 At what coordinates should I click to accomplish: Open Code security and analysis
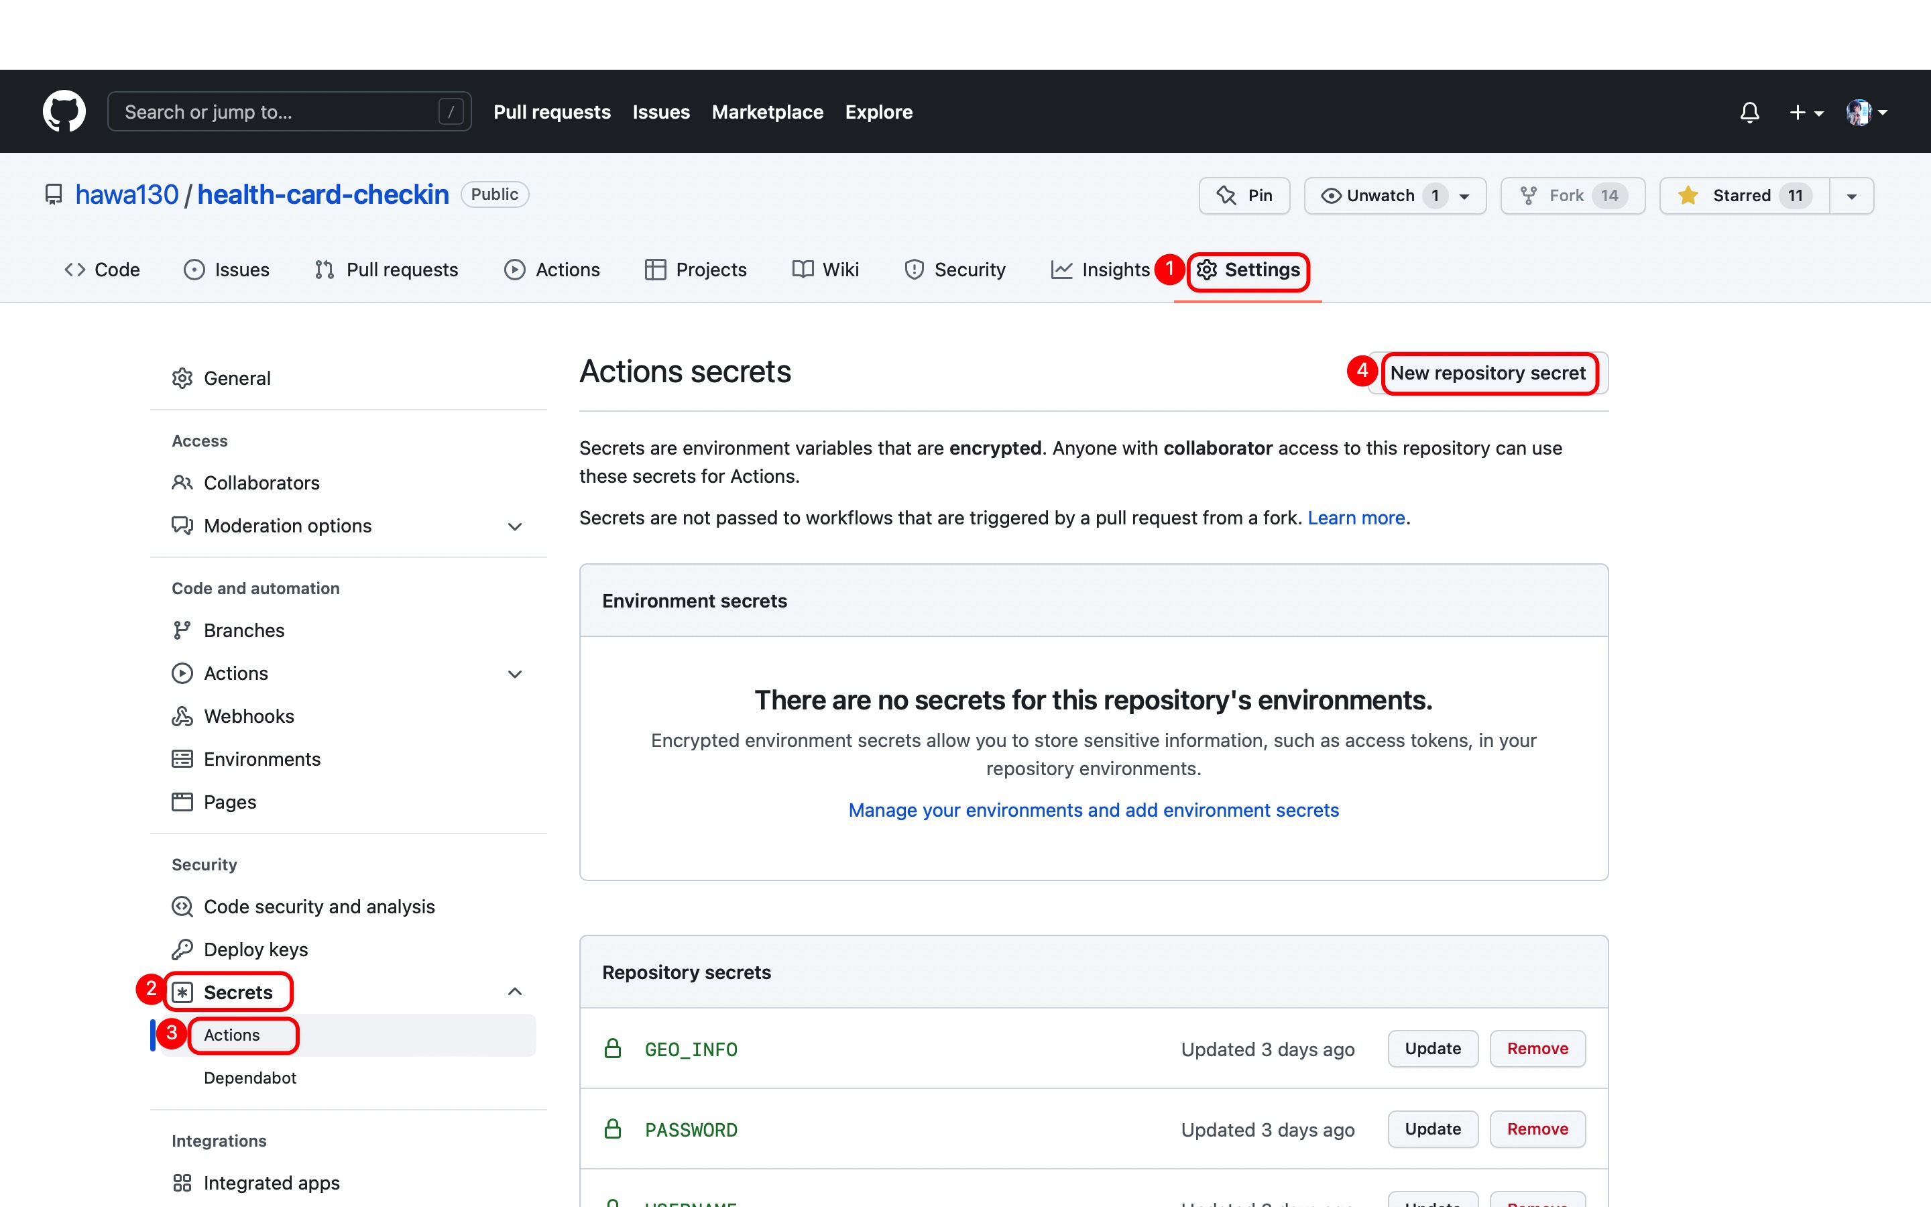[x=303, y=907]
